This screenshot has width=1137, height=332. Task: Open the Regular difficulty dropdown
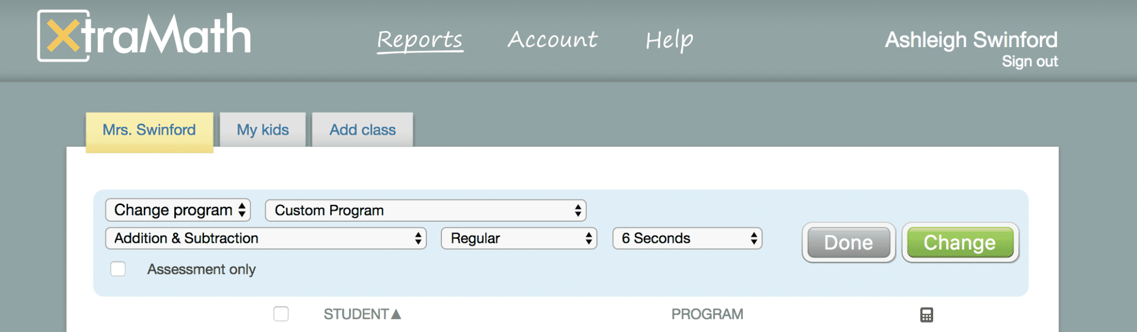(x=519, y=238)
